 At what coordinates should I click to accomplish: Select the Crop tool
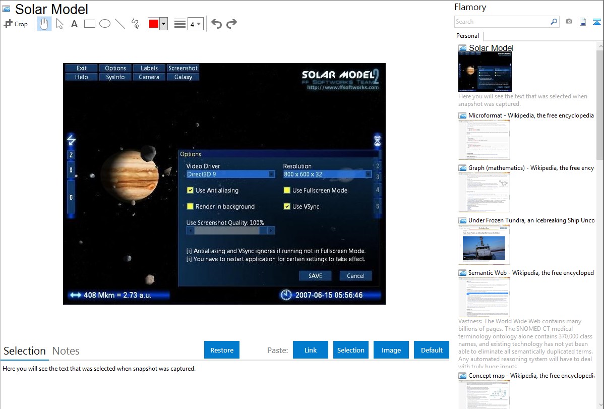pyautogui.click(x=16, y=24)
